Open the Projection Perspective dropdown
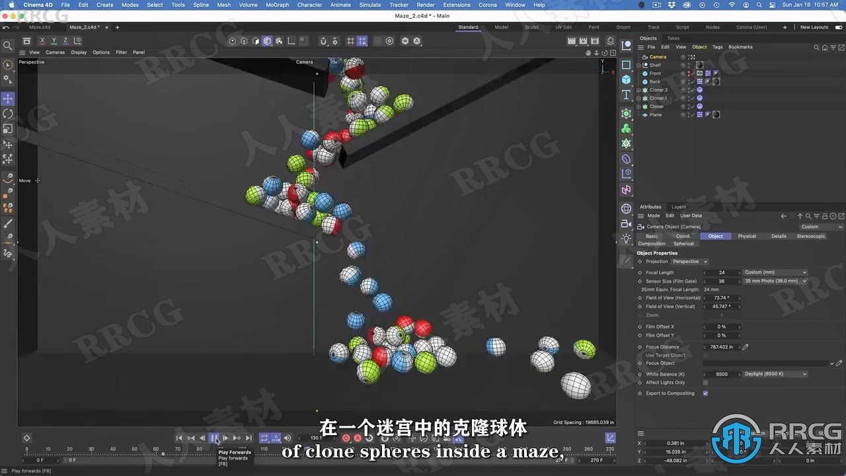Screen dimensions: 846x476 (x=690, y=262)
